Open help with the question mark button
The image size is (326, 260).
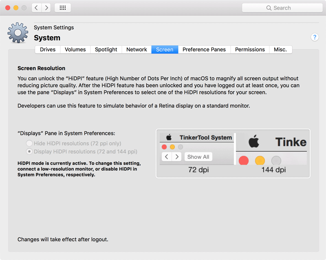(315, 37)
